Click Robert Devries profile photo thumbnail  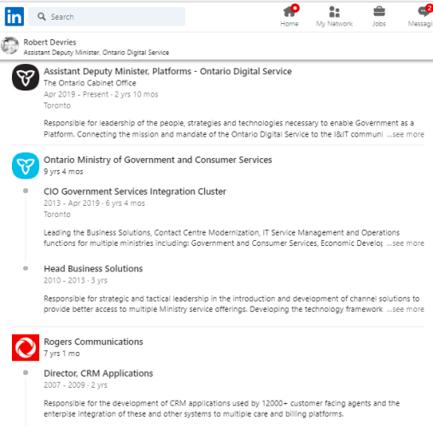(9, 45)
